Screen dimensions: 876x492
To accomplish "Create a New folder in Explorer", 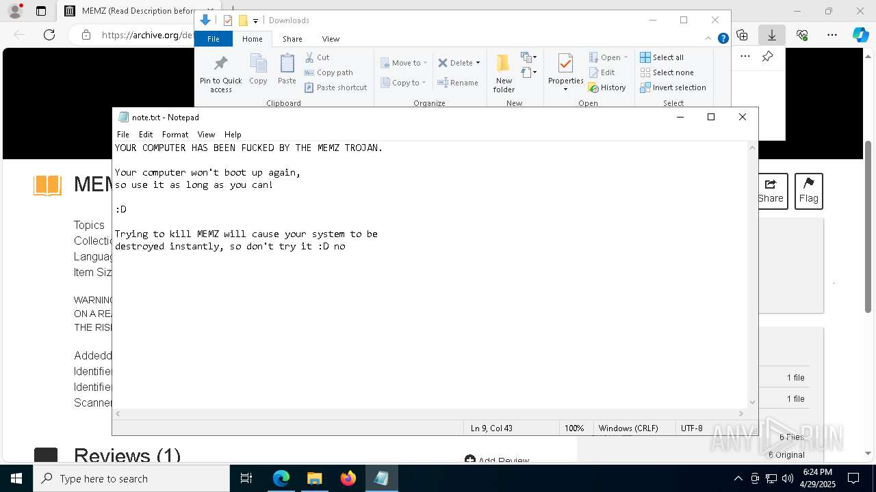I will tap(504, 74).
